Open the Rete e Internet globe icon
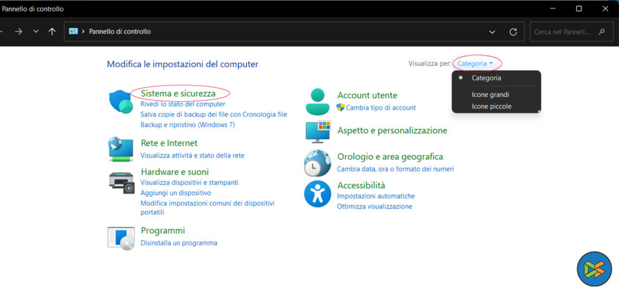This screenshot has width=619, height=293. (x=121, y=149)
